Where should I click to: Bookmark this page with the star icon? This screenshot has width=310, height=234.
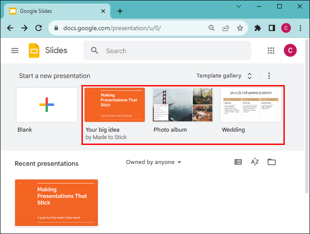pyautogui.click(x=240, y=28)
